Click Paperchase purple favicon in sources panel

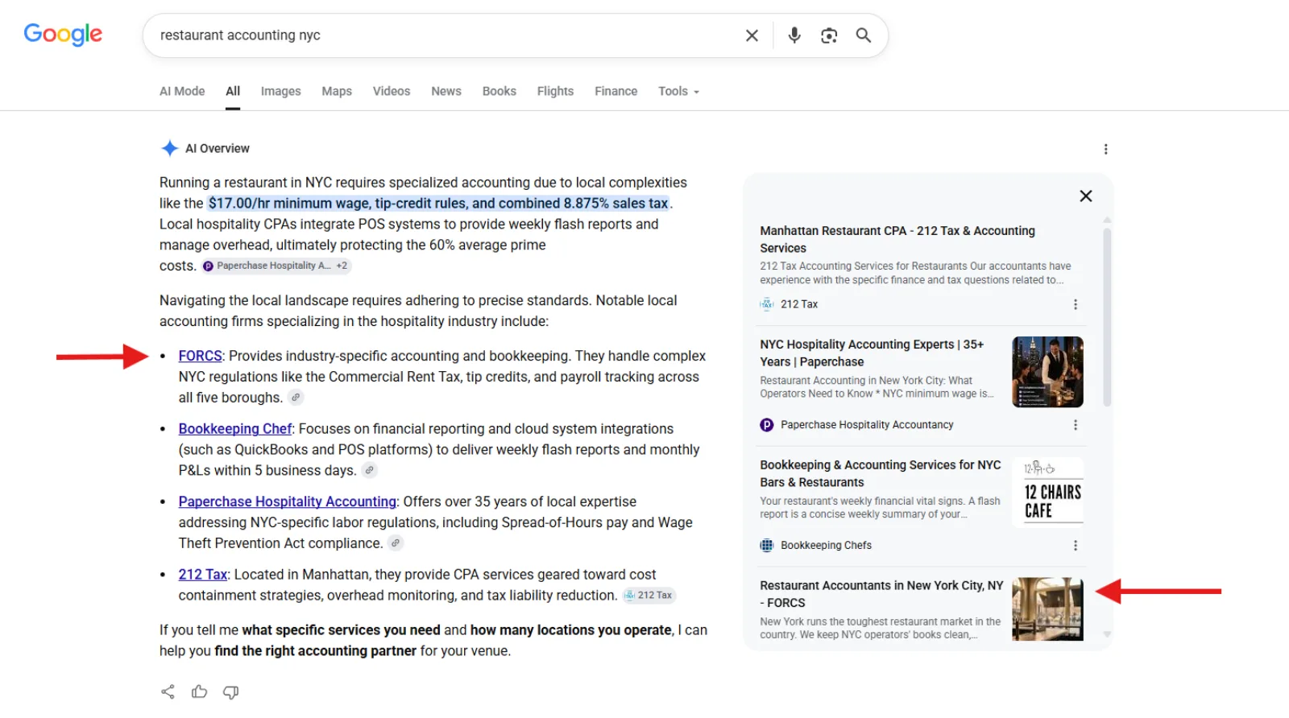tap(767, 425)
